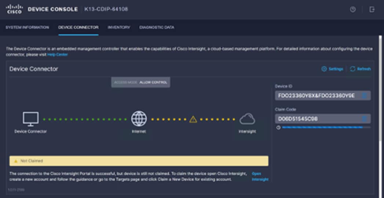This screenshot has height=198, width=384.
Task: Click the Claim Code value field
Action: pyautogui.click(x=323, y=119)
